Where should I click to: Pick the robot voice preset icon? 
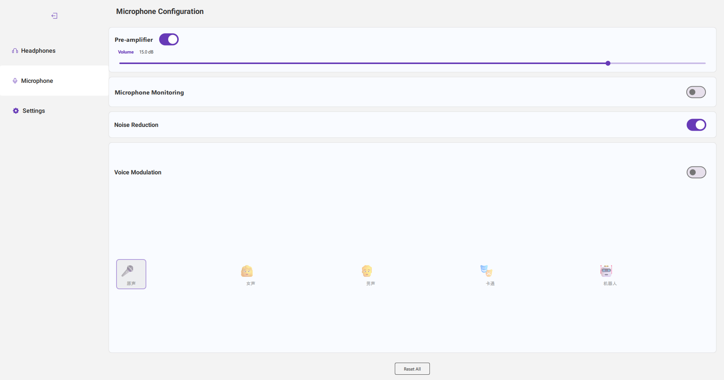[606, 271]
